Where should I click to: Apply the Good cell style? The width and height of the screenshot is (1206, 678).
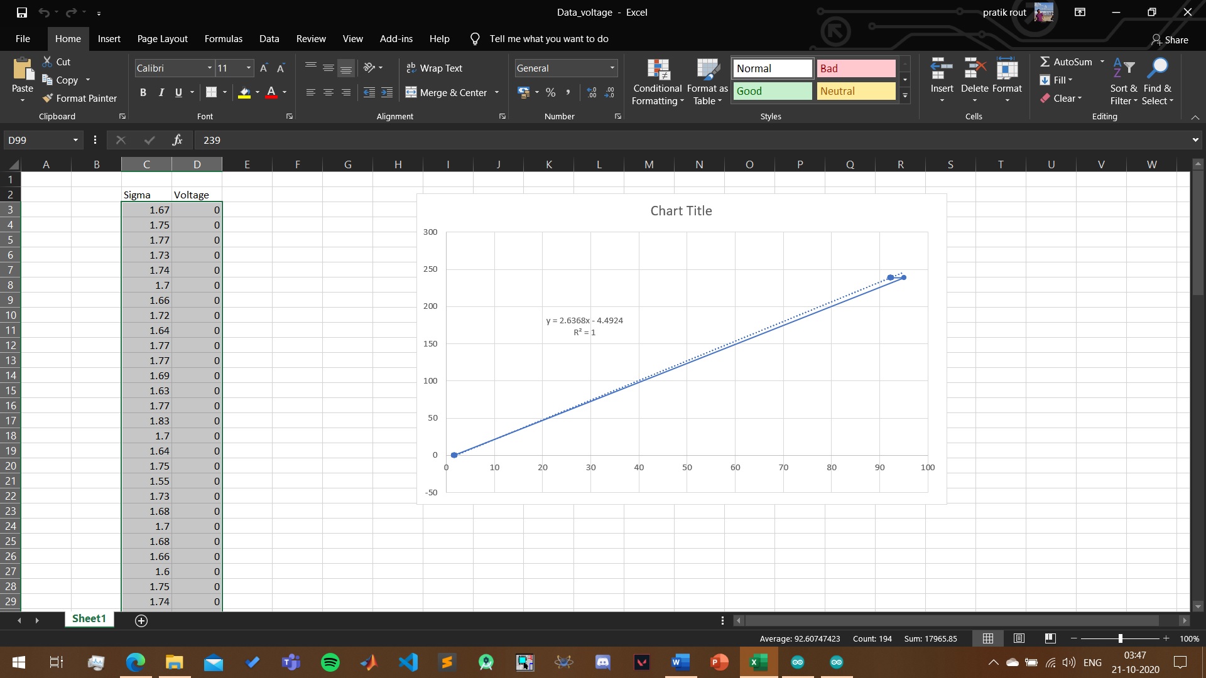click(x=772, y=91)
